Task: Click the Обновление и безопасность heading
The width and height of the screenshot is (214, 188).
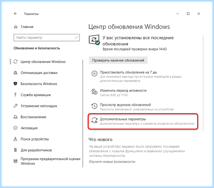Action: (37, 48)
